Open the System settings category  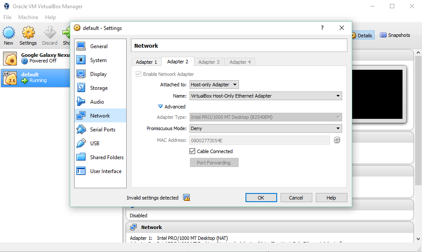tap(100, 60)
